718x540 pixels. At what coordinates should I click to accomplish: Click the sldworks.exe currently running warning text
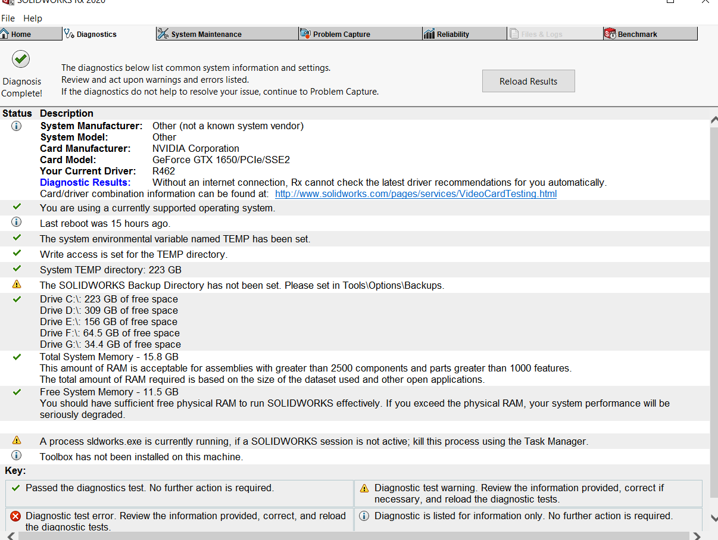(314, 441)
